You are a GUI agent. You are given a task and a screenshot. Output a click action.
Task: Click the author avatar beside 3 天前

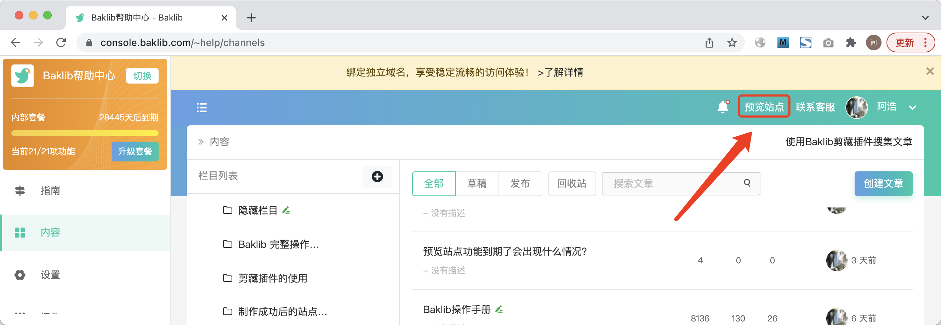coord(837,260)
